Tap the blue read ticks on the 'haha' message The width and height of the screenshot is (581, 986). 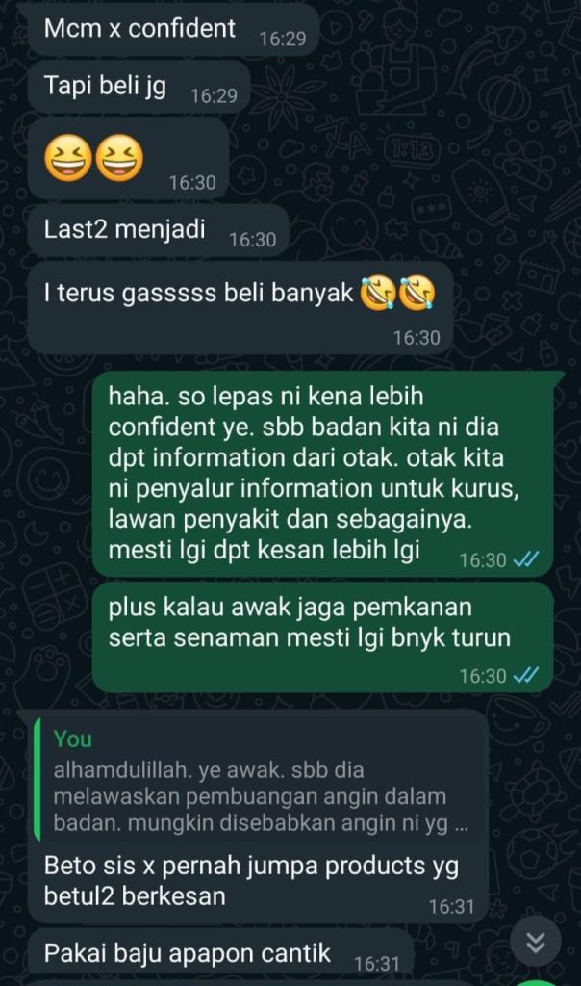(x=526, y=559)
